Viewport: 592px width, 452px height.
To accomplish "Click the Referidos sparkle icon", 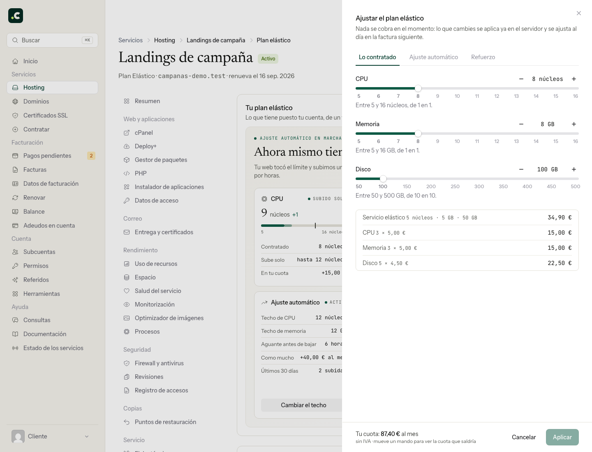I will [15, 280].
